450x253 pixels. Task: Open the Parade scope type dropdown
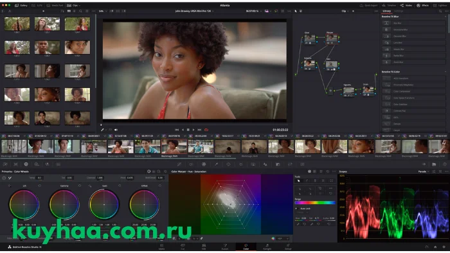coord(423,171)
